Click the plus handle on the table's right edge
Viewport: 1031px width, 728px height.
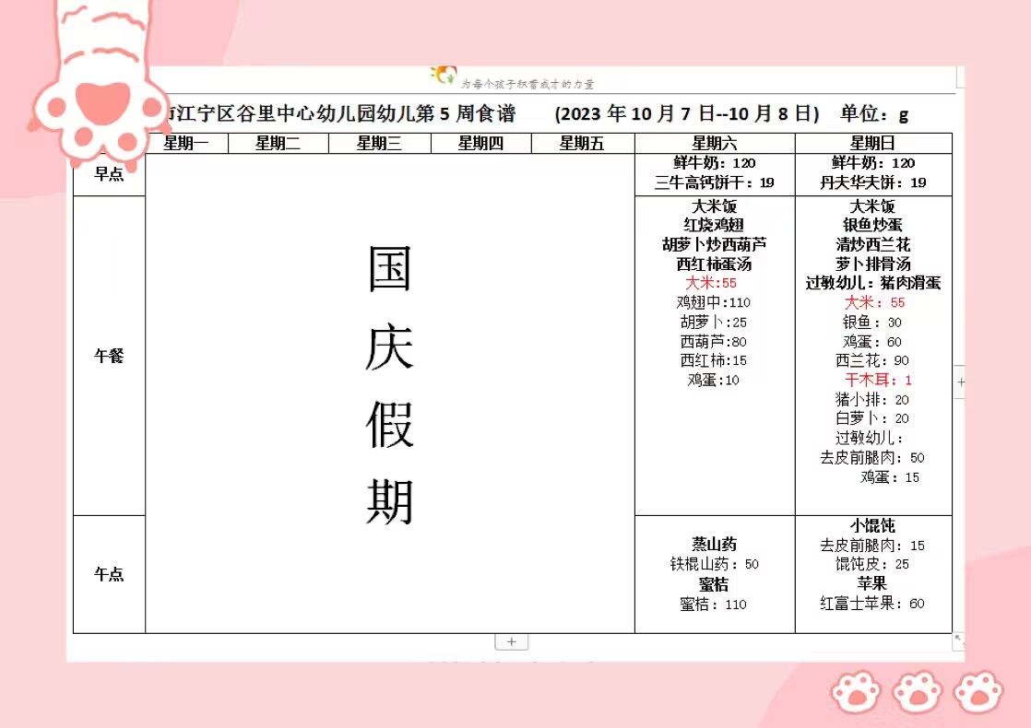pos(961,382)
